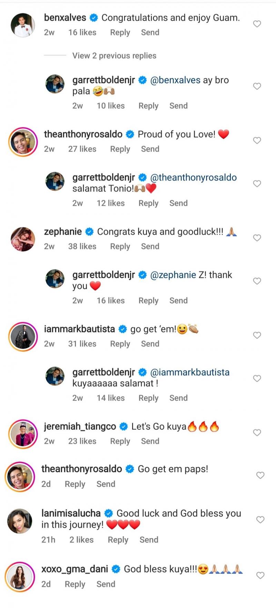Like iammarkbautista's go get 'em comment
Image resolution: width=276 pixels, height=610 pixels.
tap(257, 335)
